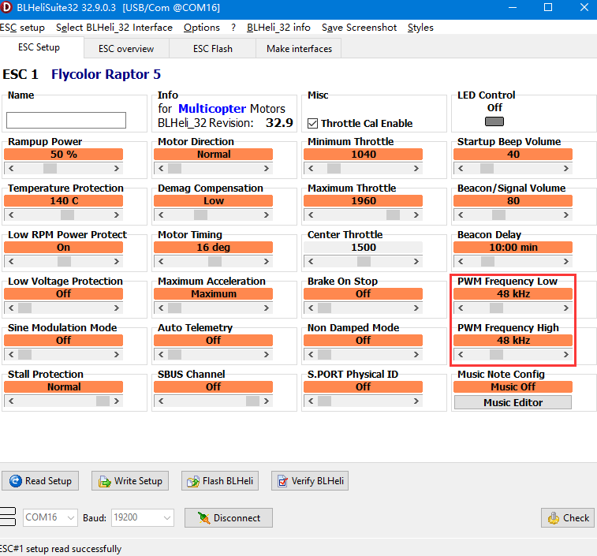Toggle Throttle Cal Enable checkbox
The width and height of the screenshot is (597, 556).
point(313,123)
